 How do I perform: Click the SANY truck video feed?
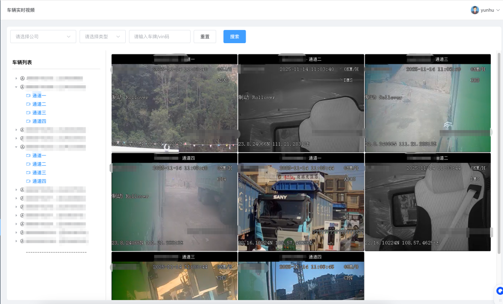[301, 206]
